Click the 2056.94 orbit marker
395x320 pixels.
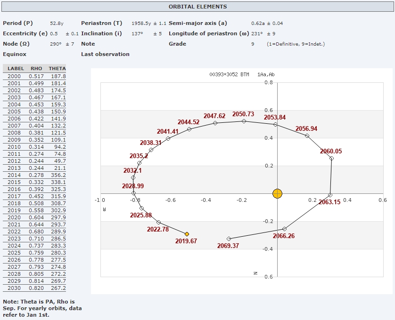pos(307,136)
